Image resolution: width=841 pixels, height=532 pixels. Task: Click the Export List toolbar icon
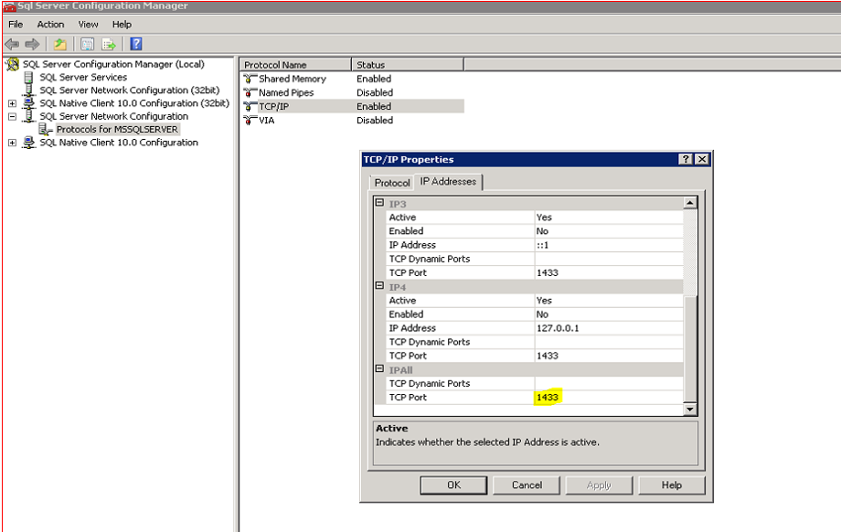point(109,44)
